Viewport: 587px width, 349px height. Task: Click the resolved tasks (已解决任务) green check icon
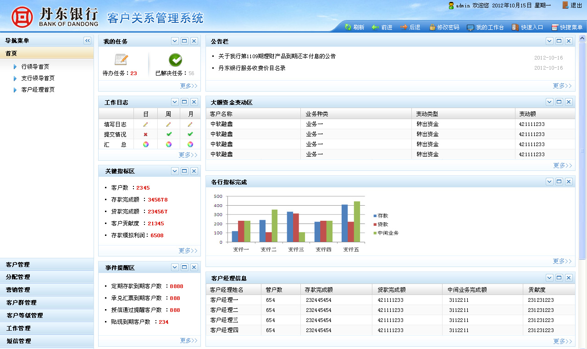(x=175, y=60)
